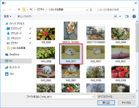Click the 開く(O) button
Viewport: 139px width, 108px height.
coord(106,103)
